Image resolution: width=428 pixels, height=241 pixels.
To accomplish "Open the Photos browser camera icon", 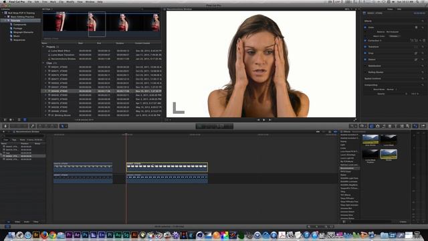I will click(378, 126).
